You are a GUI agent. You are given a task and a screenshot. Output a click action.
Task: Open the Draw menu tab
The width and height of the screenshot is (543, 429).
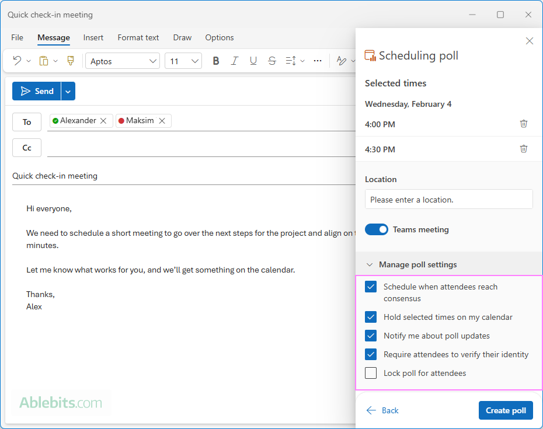[182, 37]
